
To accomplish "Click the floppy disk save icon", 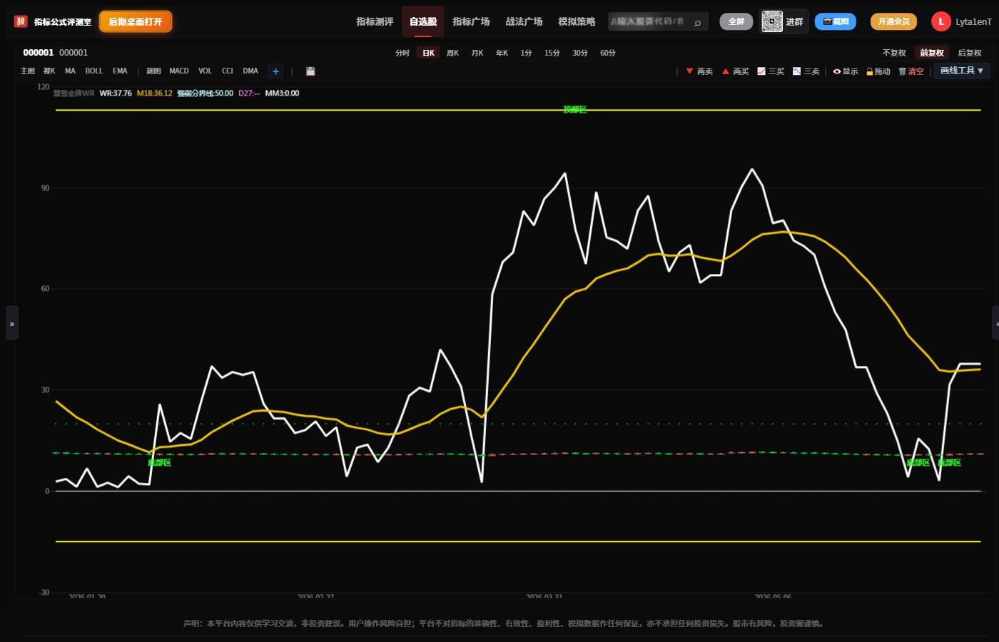I will (x=310, y=71).
